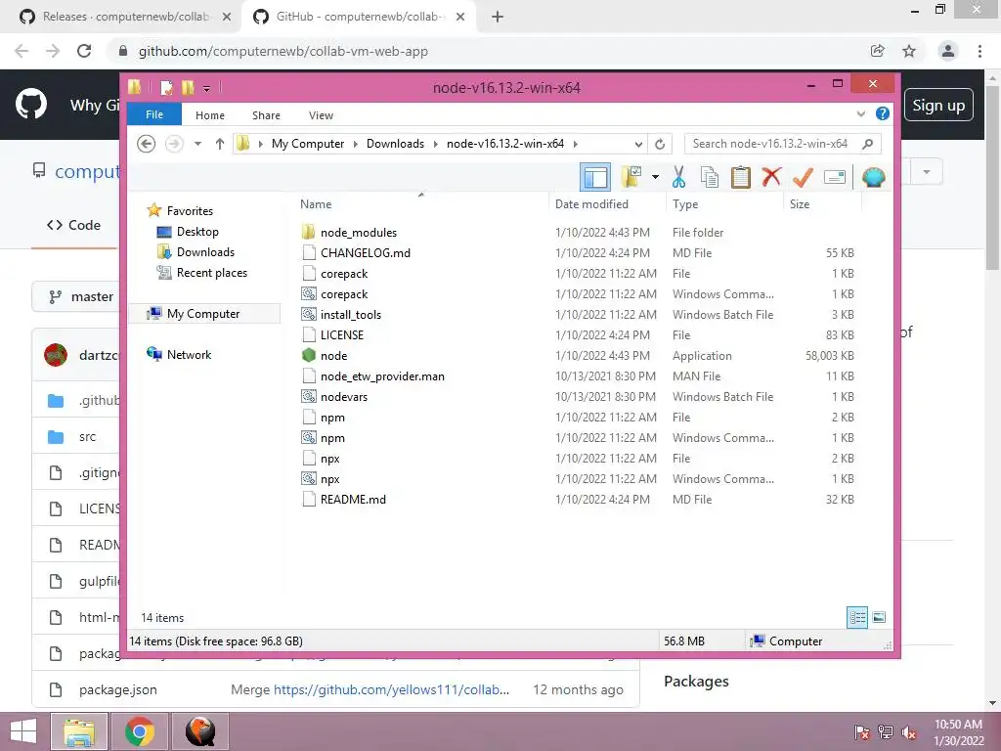The width and height of the screenshot is (1001, 751).
Task: Click the Action Center flag tray icon
Action: click(862, 732)
